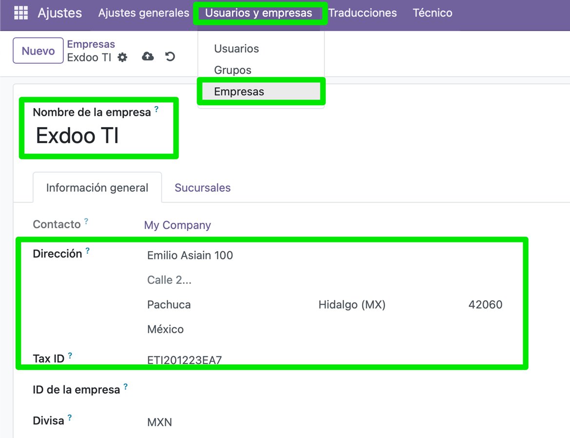The height and width of the screenshot is (438, 570).
Task: Click the Nuevo button
Action: [38, 51]
